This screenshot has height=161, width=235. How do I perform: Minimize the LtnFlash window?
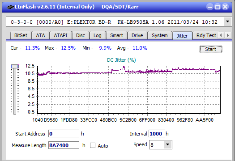point(210,7)
